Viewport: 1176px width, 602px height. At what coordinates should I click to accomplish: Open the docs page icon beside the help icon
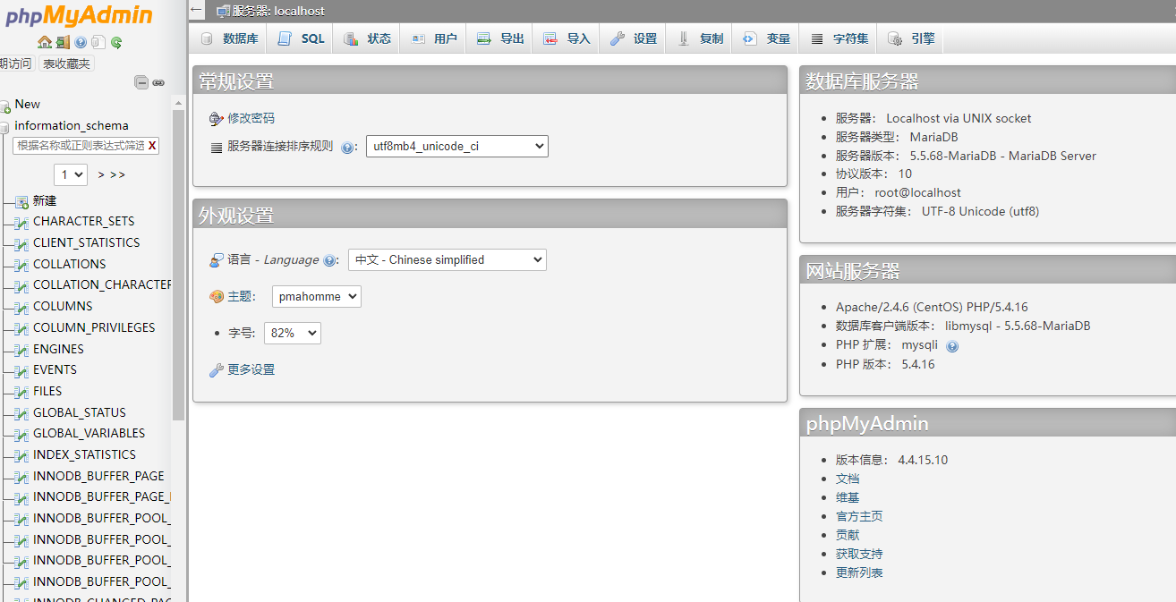click(x=98, y=42)
